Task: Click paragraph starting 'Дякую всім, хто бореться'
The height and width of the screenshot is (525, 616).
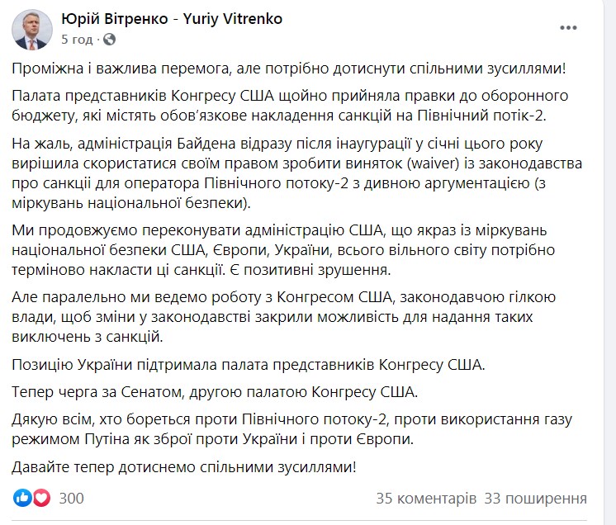Action: pos(291,429)
